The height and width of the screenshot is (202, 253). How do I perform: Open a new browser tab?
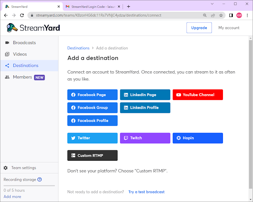click(x=128, y=7)
